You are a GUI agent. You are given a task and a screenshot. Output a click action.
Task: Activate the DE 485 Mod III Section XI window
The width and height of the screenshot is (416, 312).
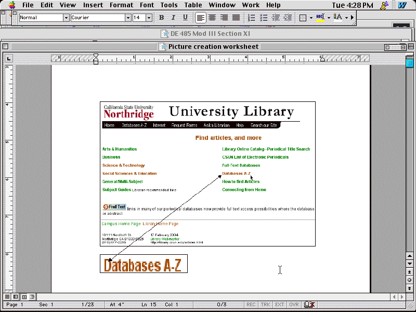point(205,34)
